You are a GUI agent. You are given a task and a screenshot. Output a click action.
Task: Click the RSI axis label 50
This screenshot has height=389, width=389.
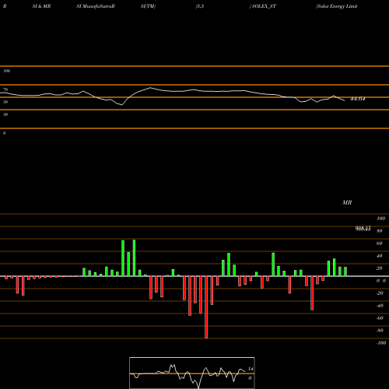click(5, 102)
